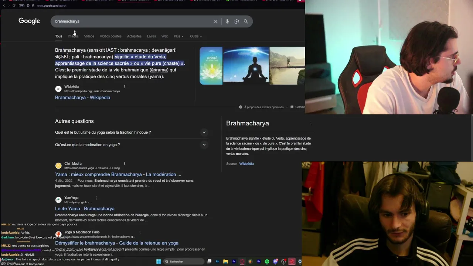Click the Windows taskbar Rechercher search box
The height and width of the screenshot is (266, 473).
184,262
